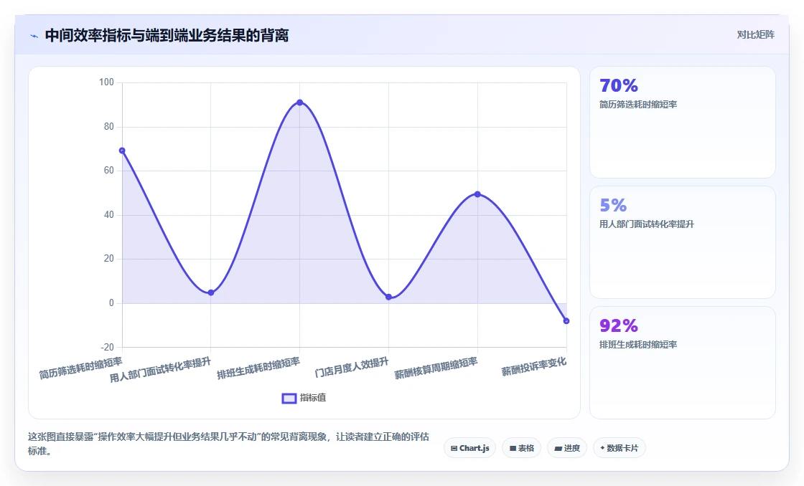Click the card label 用人部门面试转化率提升

pyautogui.click(x=647, y=224)
